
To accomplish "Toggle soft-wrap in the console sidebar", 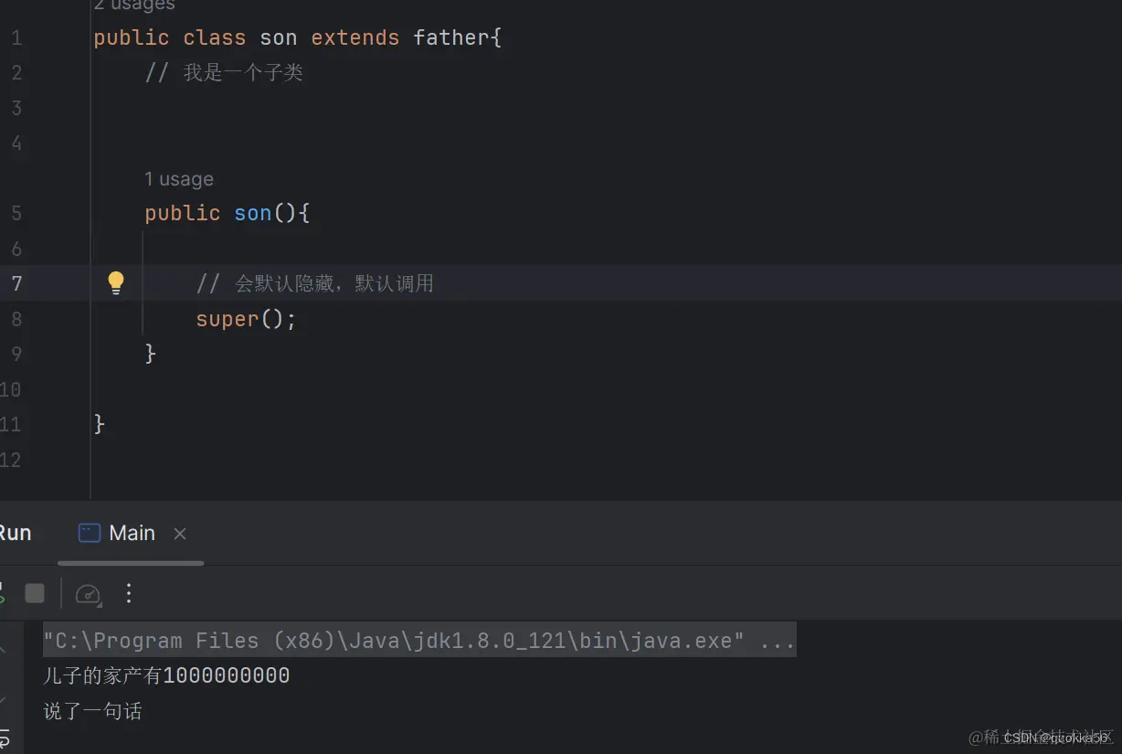I will pos(5,737).
